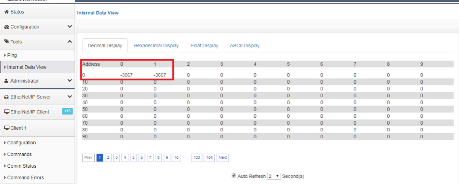459x184 pixels.
Task: Click column header 5
Action: 288,64
